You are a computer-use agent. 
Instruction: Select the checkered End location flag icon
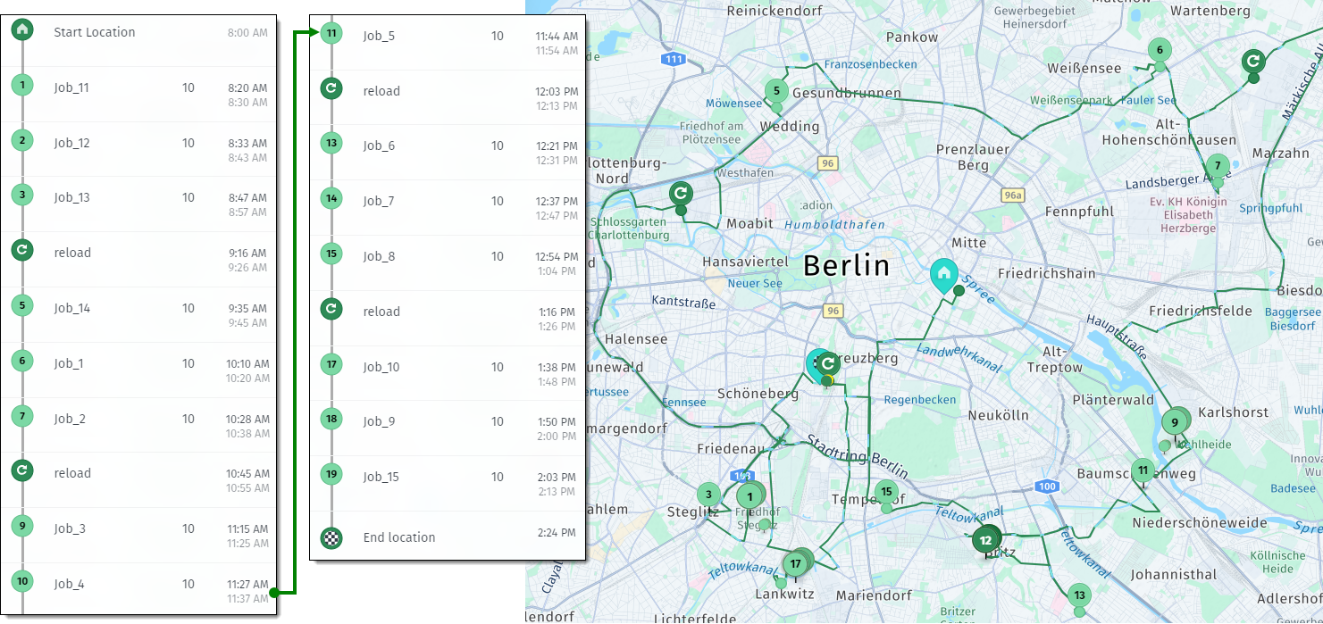tap(331, 537)
